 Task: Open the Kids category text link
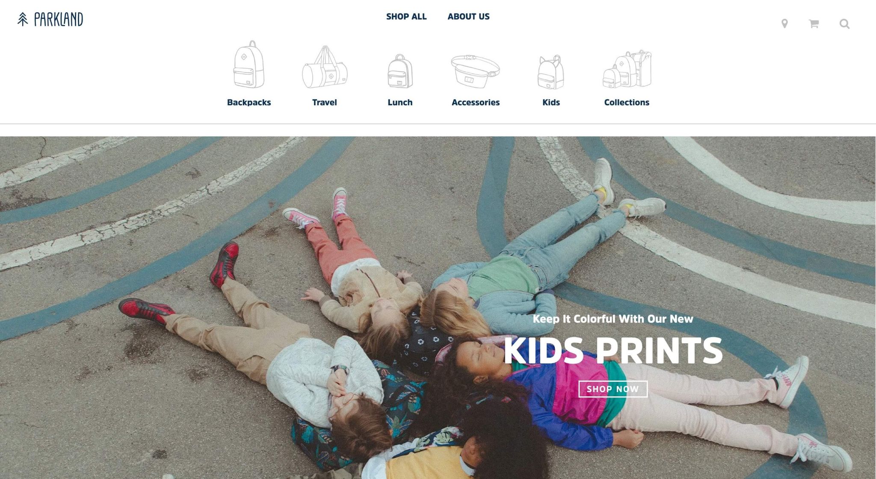click(551, 102)
